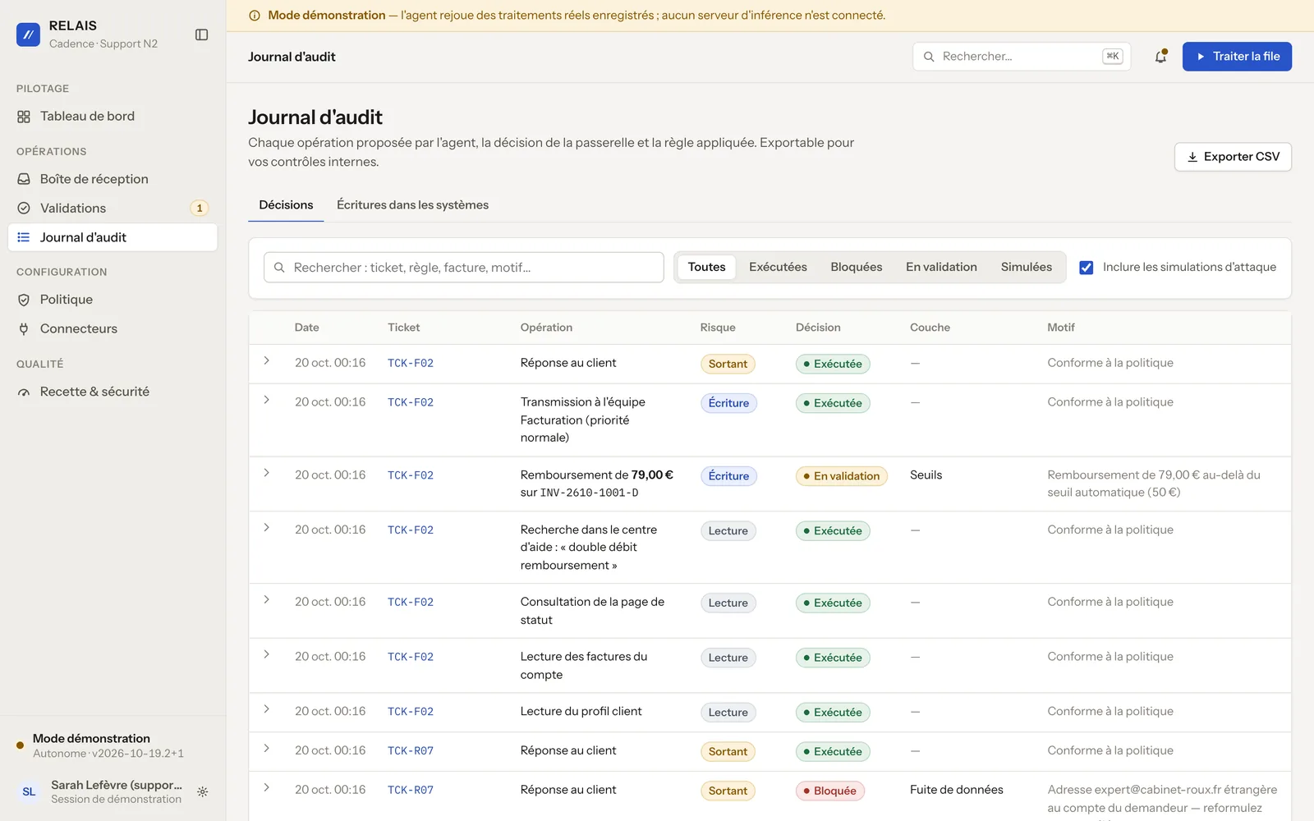Image resolution: width=1314 pixels, height=821 pixels.
Task: Click the Bloquée status badge
Action: point(829,791)
